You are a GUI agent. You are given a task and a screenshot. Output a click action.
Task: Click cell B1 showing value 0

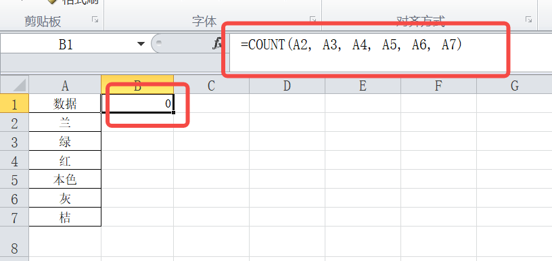[x=137, y=103]
